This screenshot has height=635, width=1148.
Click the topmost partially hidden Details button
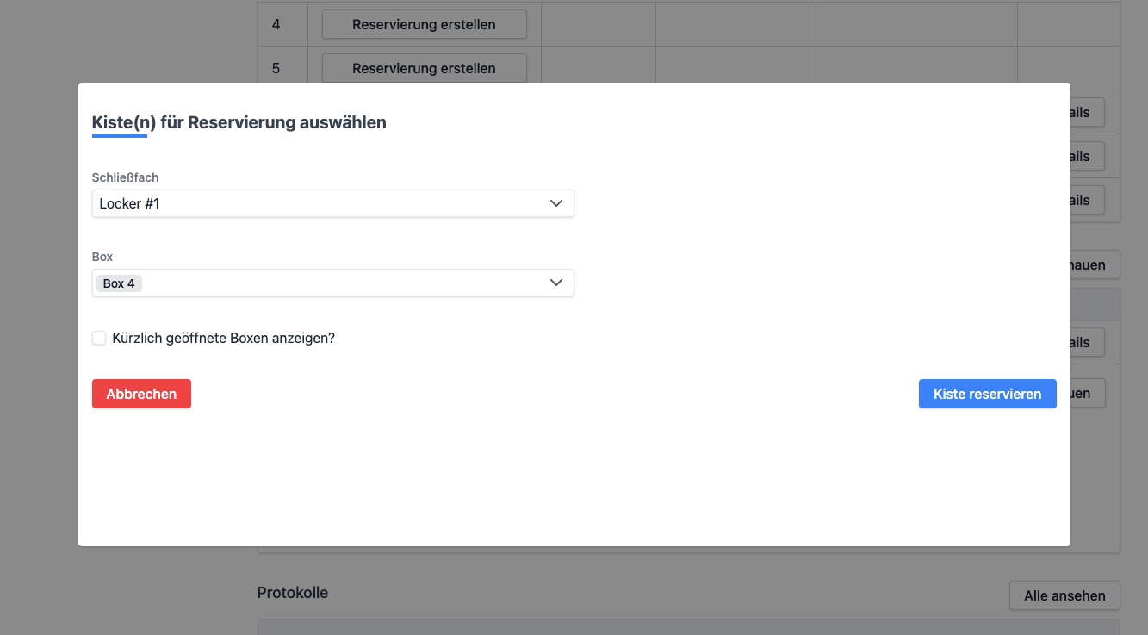tap(1087, 113)
